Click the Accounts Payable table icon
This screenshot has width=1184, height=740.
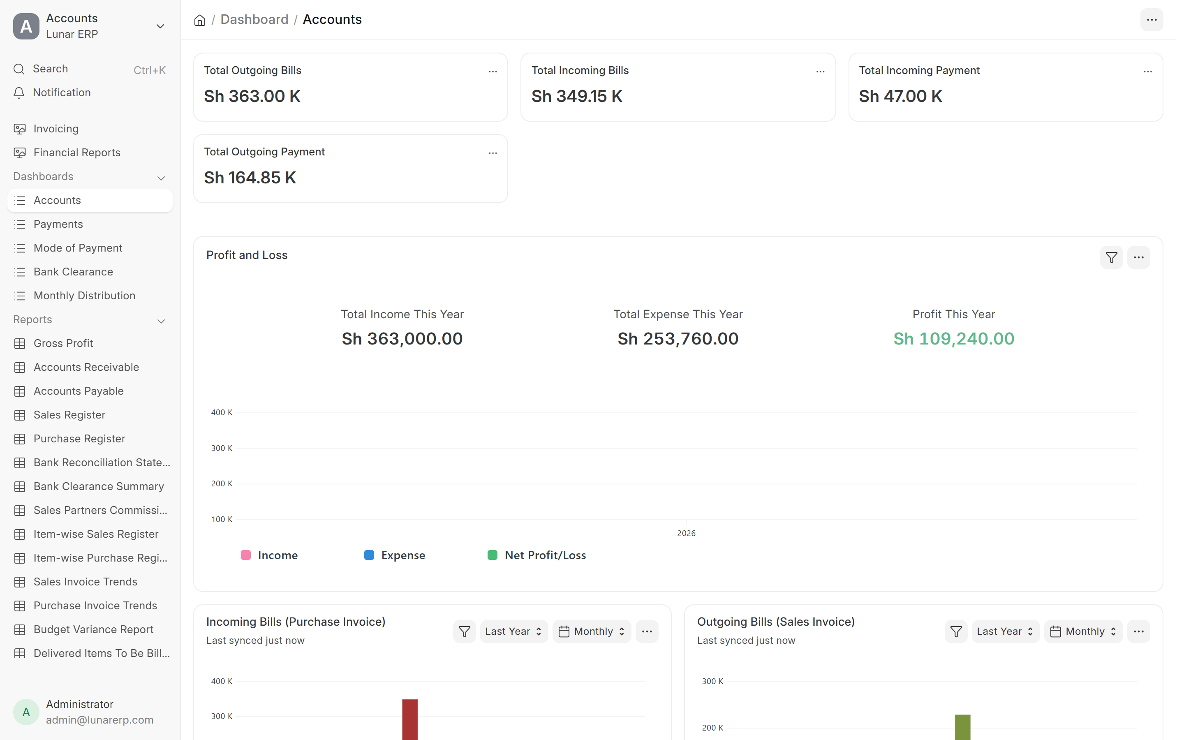pos(20,391)
